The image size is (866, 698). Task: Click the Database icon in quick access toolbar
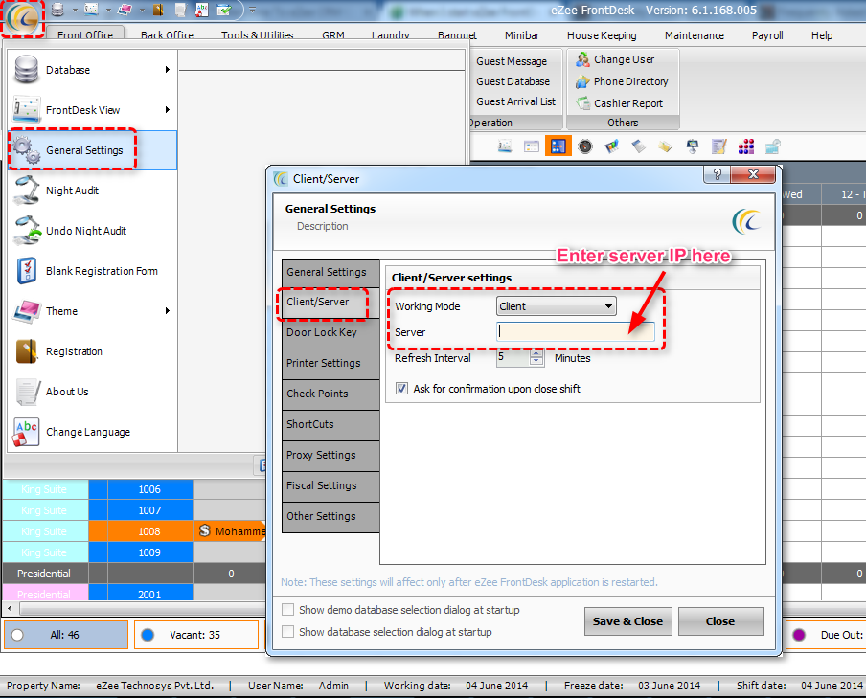(57, 10)
